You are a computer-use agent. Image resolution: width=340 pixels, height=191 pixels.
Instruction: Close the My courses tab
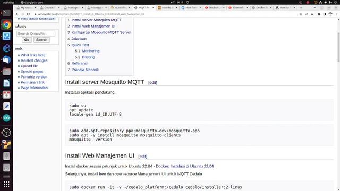click(x=36, y=8)
